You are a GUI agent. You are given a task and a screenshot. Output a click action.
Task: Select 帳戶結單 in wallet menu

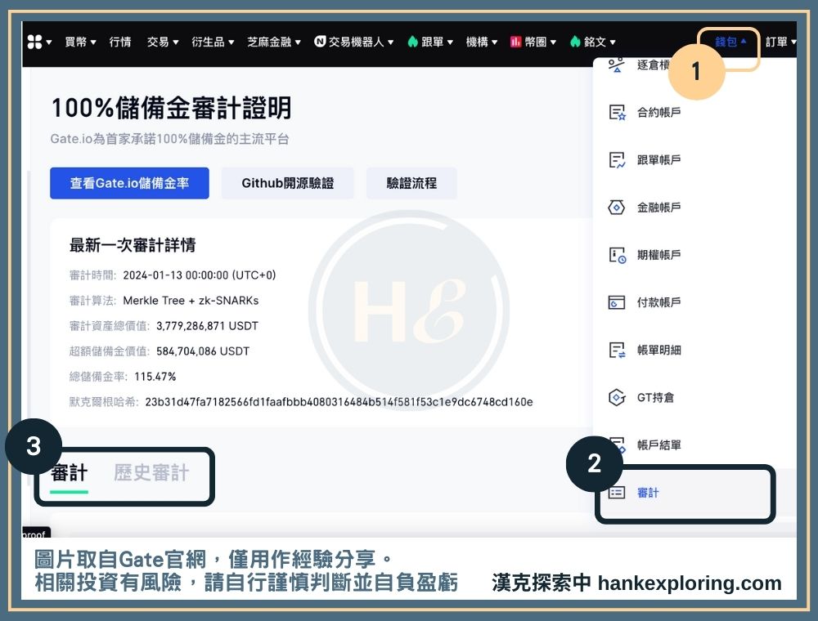click(x=658, y=445)
